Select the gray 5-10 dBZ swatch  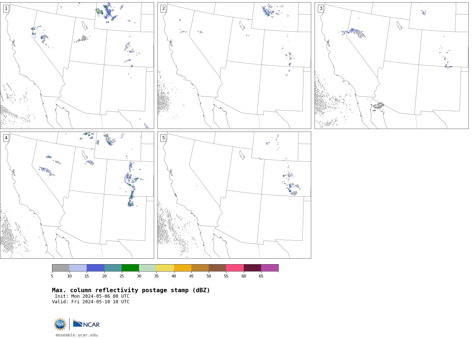click(x=60, y=268)
